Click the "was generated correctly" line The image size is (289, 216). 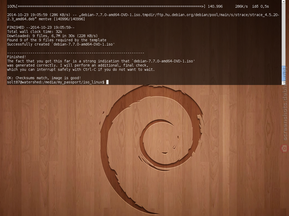(x=78, y=65)
